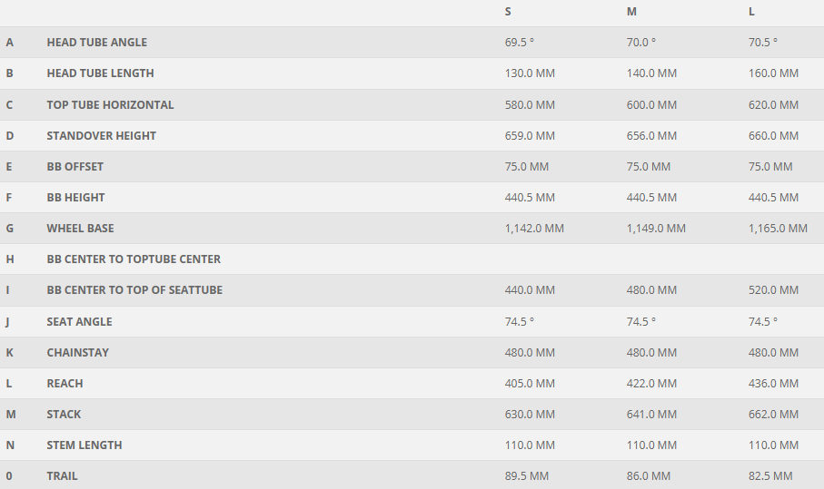Select the 436.0 MM reach value
This screenshot has height=489, width=824.
(x=773, y=384)
